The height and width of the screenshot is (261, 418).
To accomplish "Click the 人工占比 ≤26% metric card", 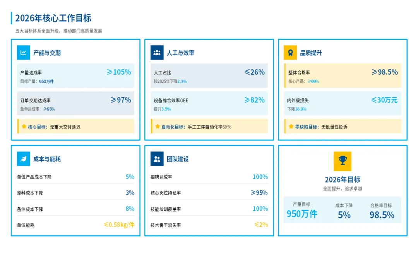I will [x=209, y=75].
